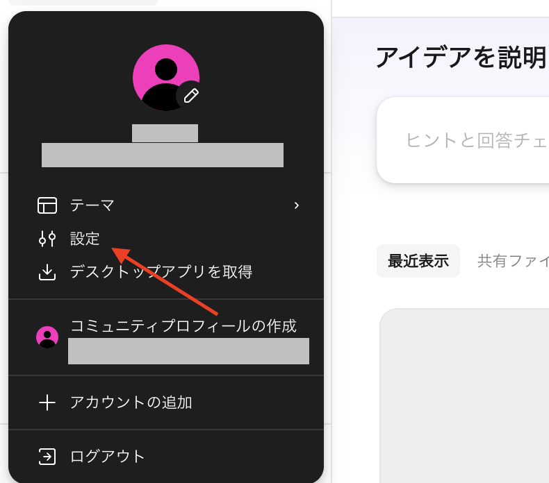Expand the テーマ submenu chevron

(x=297, y=205)
